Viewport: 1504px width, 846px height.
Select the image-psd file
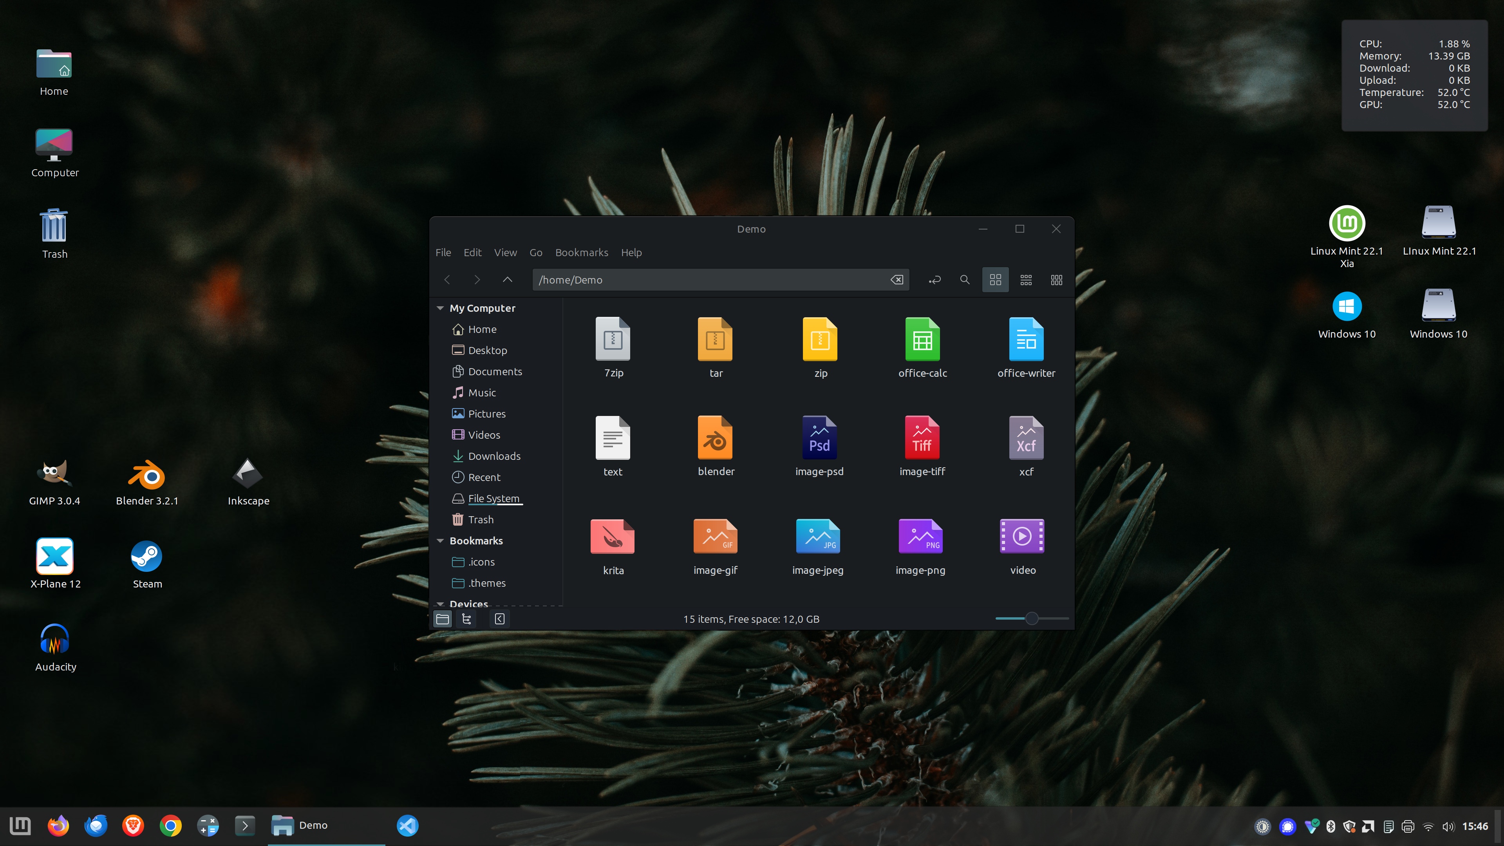point(819,446)
